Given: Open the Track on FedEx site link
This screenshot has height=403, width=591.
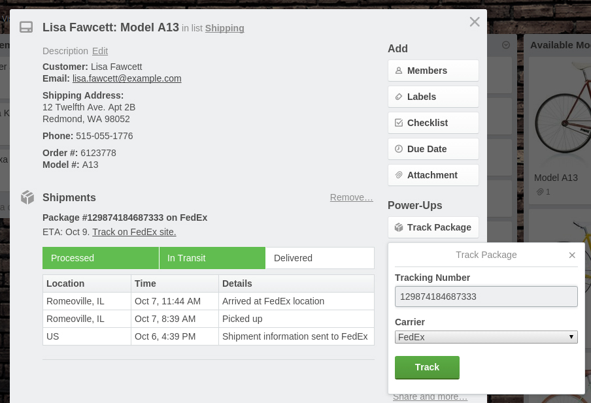Looking at the screenshot, I should pos(134,232).
